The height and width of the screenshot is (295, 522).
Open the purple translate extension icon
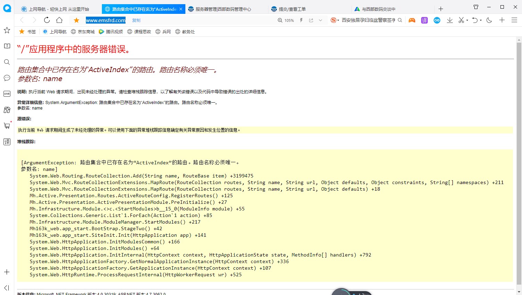[x=424, y=20]
